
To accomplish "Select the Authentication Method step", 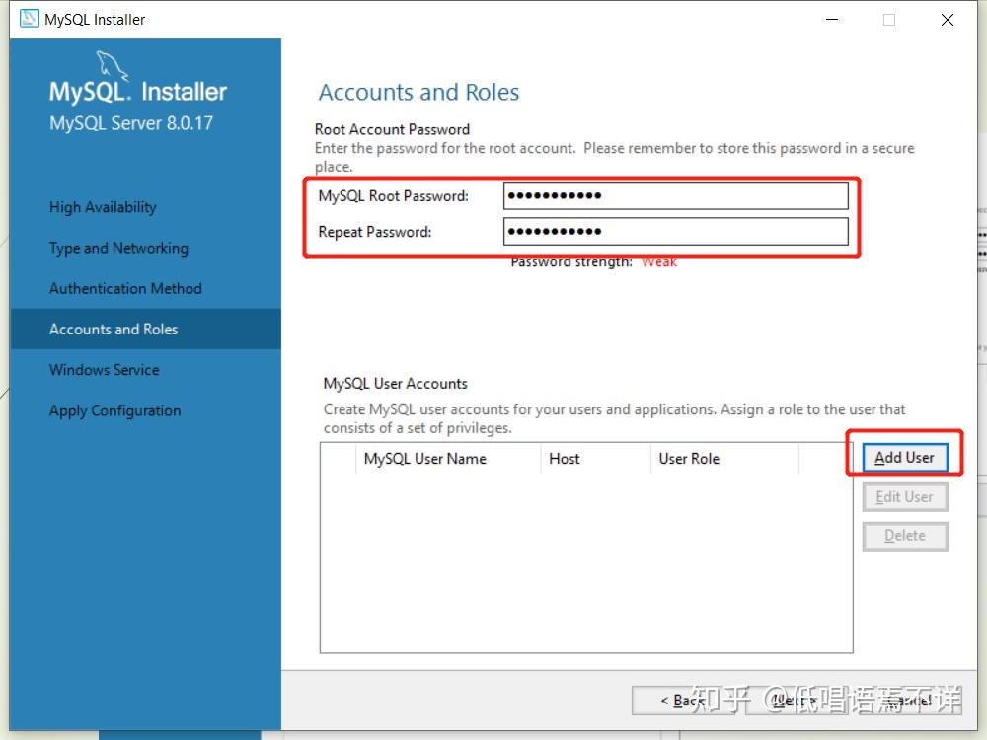I will pos(125,288).
